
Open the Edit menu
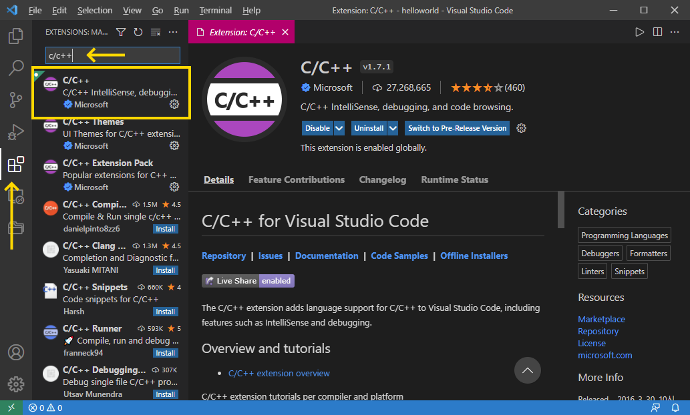coord(59,10)
